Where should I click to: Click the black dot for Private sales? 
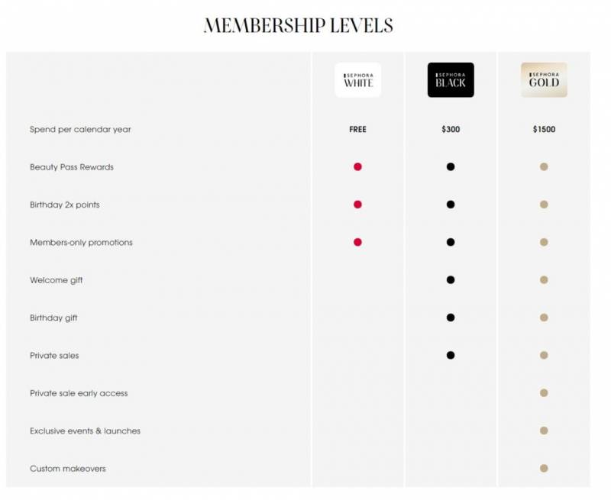[451, 355]
